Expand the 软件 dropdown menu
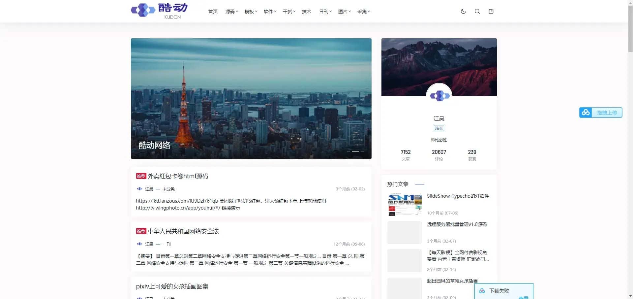Image resolution: width=633 pixels, height=299 pixels. (x=270, y=12)
